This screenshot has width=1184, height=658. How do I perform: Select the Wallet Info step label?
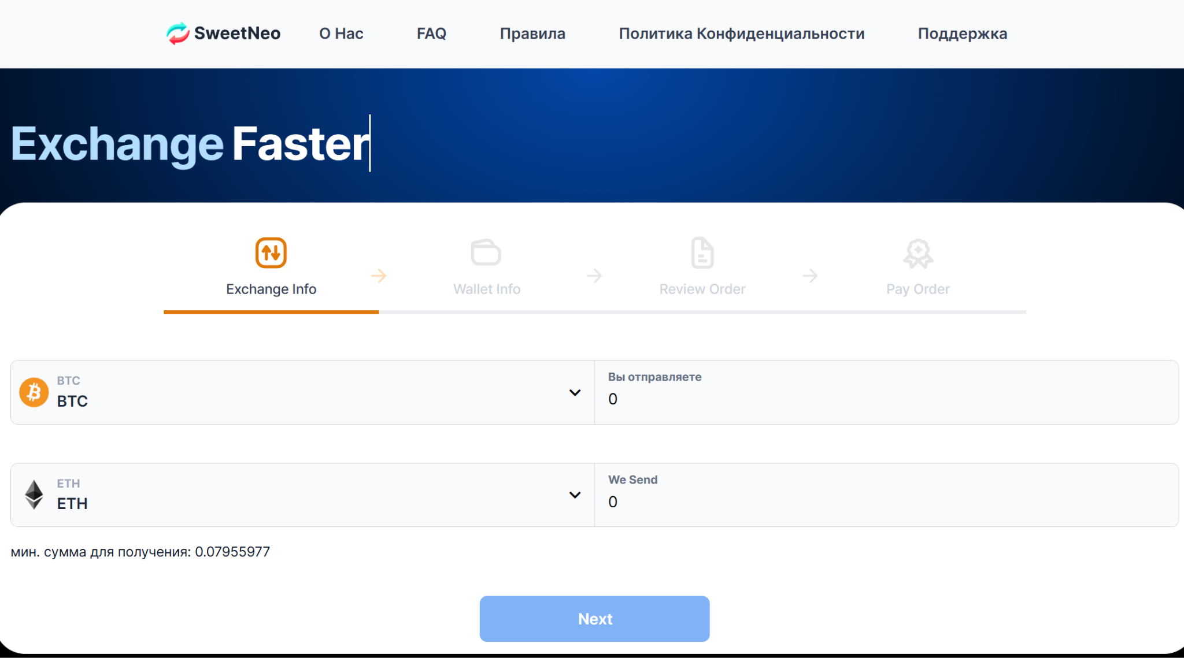[487, 289]
